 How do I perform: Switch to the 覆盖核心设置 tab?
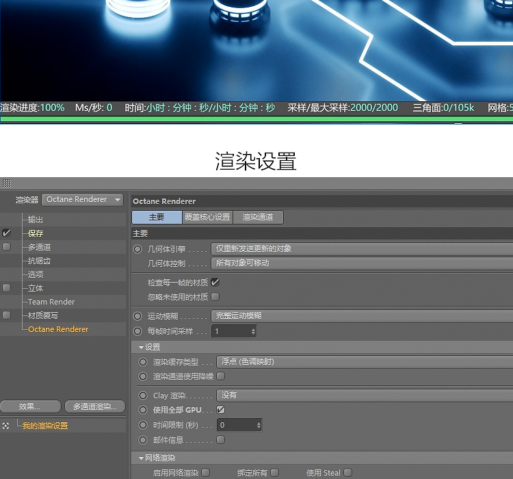tap(207, 218)
